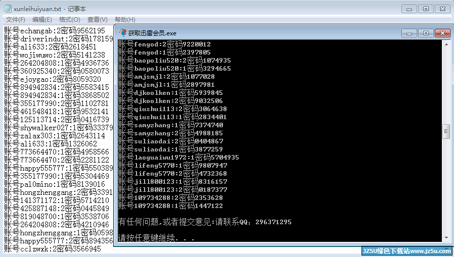Click the 125113714:2 line in Notepad
The width and height of the screenshot is (454, 257).
coord(57,120)
